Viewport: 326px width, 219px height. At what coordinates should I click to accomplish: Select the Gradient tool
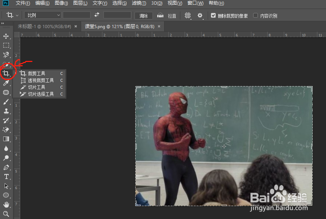tap(6, 139)
